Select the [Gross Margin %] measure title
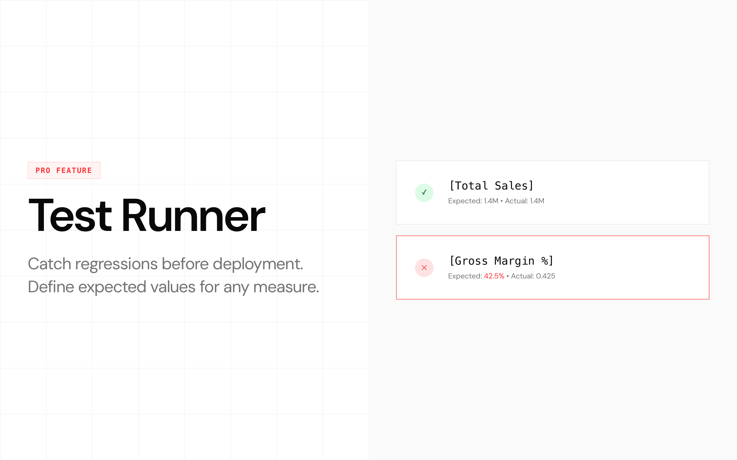 click(501, 261)
